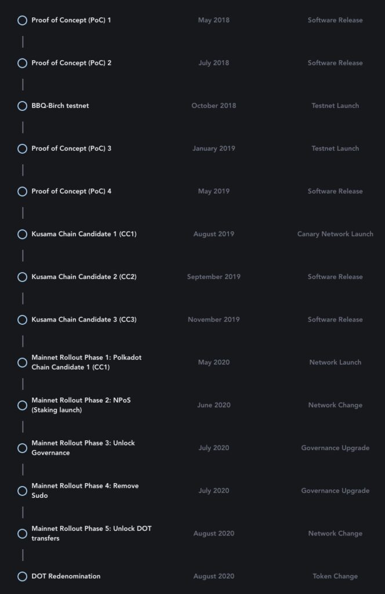Select the November 2019 date
Image resolution: width=385 pixels, height=594 pixels.
[x=213, y=319]
